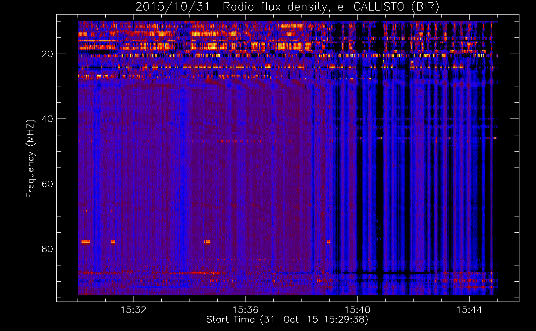Select the 60 MHz tick label
Screen dimensions: 536x331
pos(48,184)
